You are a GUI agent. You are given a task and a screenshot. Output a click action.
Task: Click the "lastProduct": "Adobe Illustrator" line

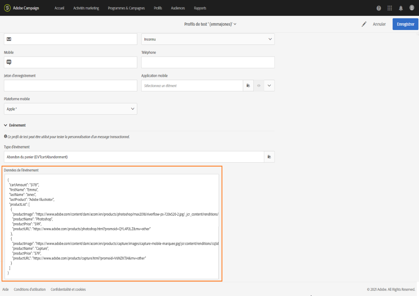[x=32, y=199]
